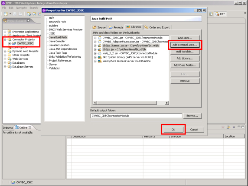The width and height of the screenshot is (248, 186).
Task: Expand the db2jcc.jar entry
Action: point(95,49)
